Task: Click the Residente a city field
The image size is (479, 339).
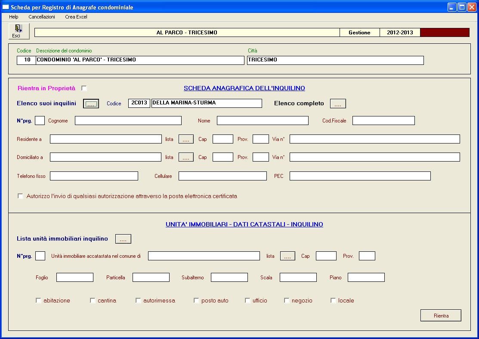Action: (x=106, y=139)
